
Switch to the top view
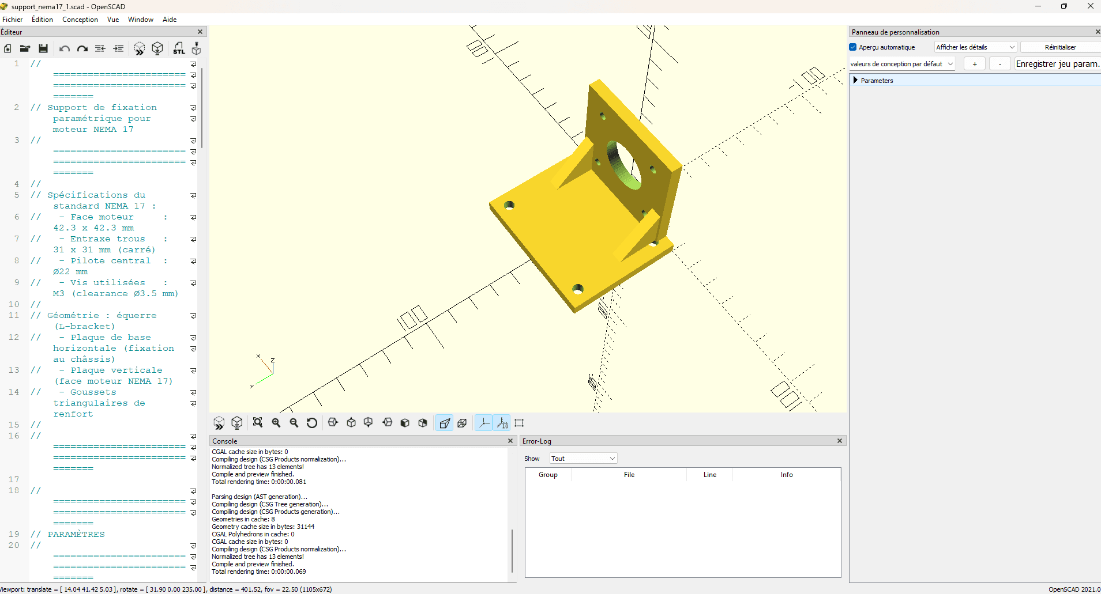[351, 423]
